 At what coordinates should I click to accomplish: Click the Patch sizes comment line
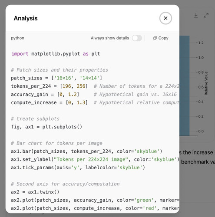tap(60, 70)
